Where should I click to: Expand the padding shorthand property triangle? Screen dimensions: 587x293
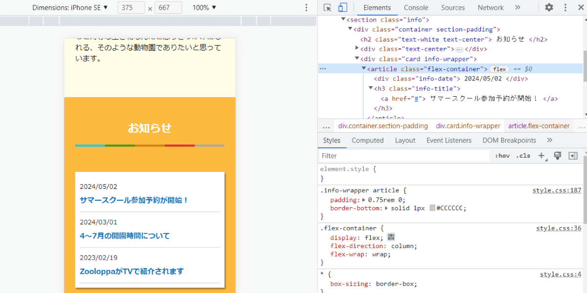(x=364, y=200)
